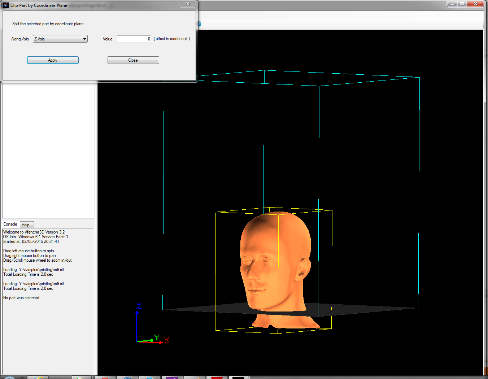Close Clip Part dialog with X button
Viewport: 488px width, 379px height.
point(188,4)
